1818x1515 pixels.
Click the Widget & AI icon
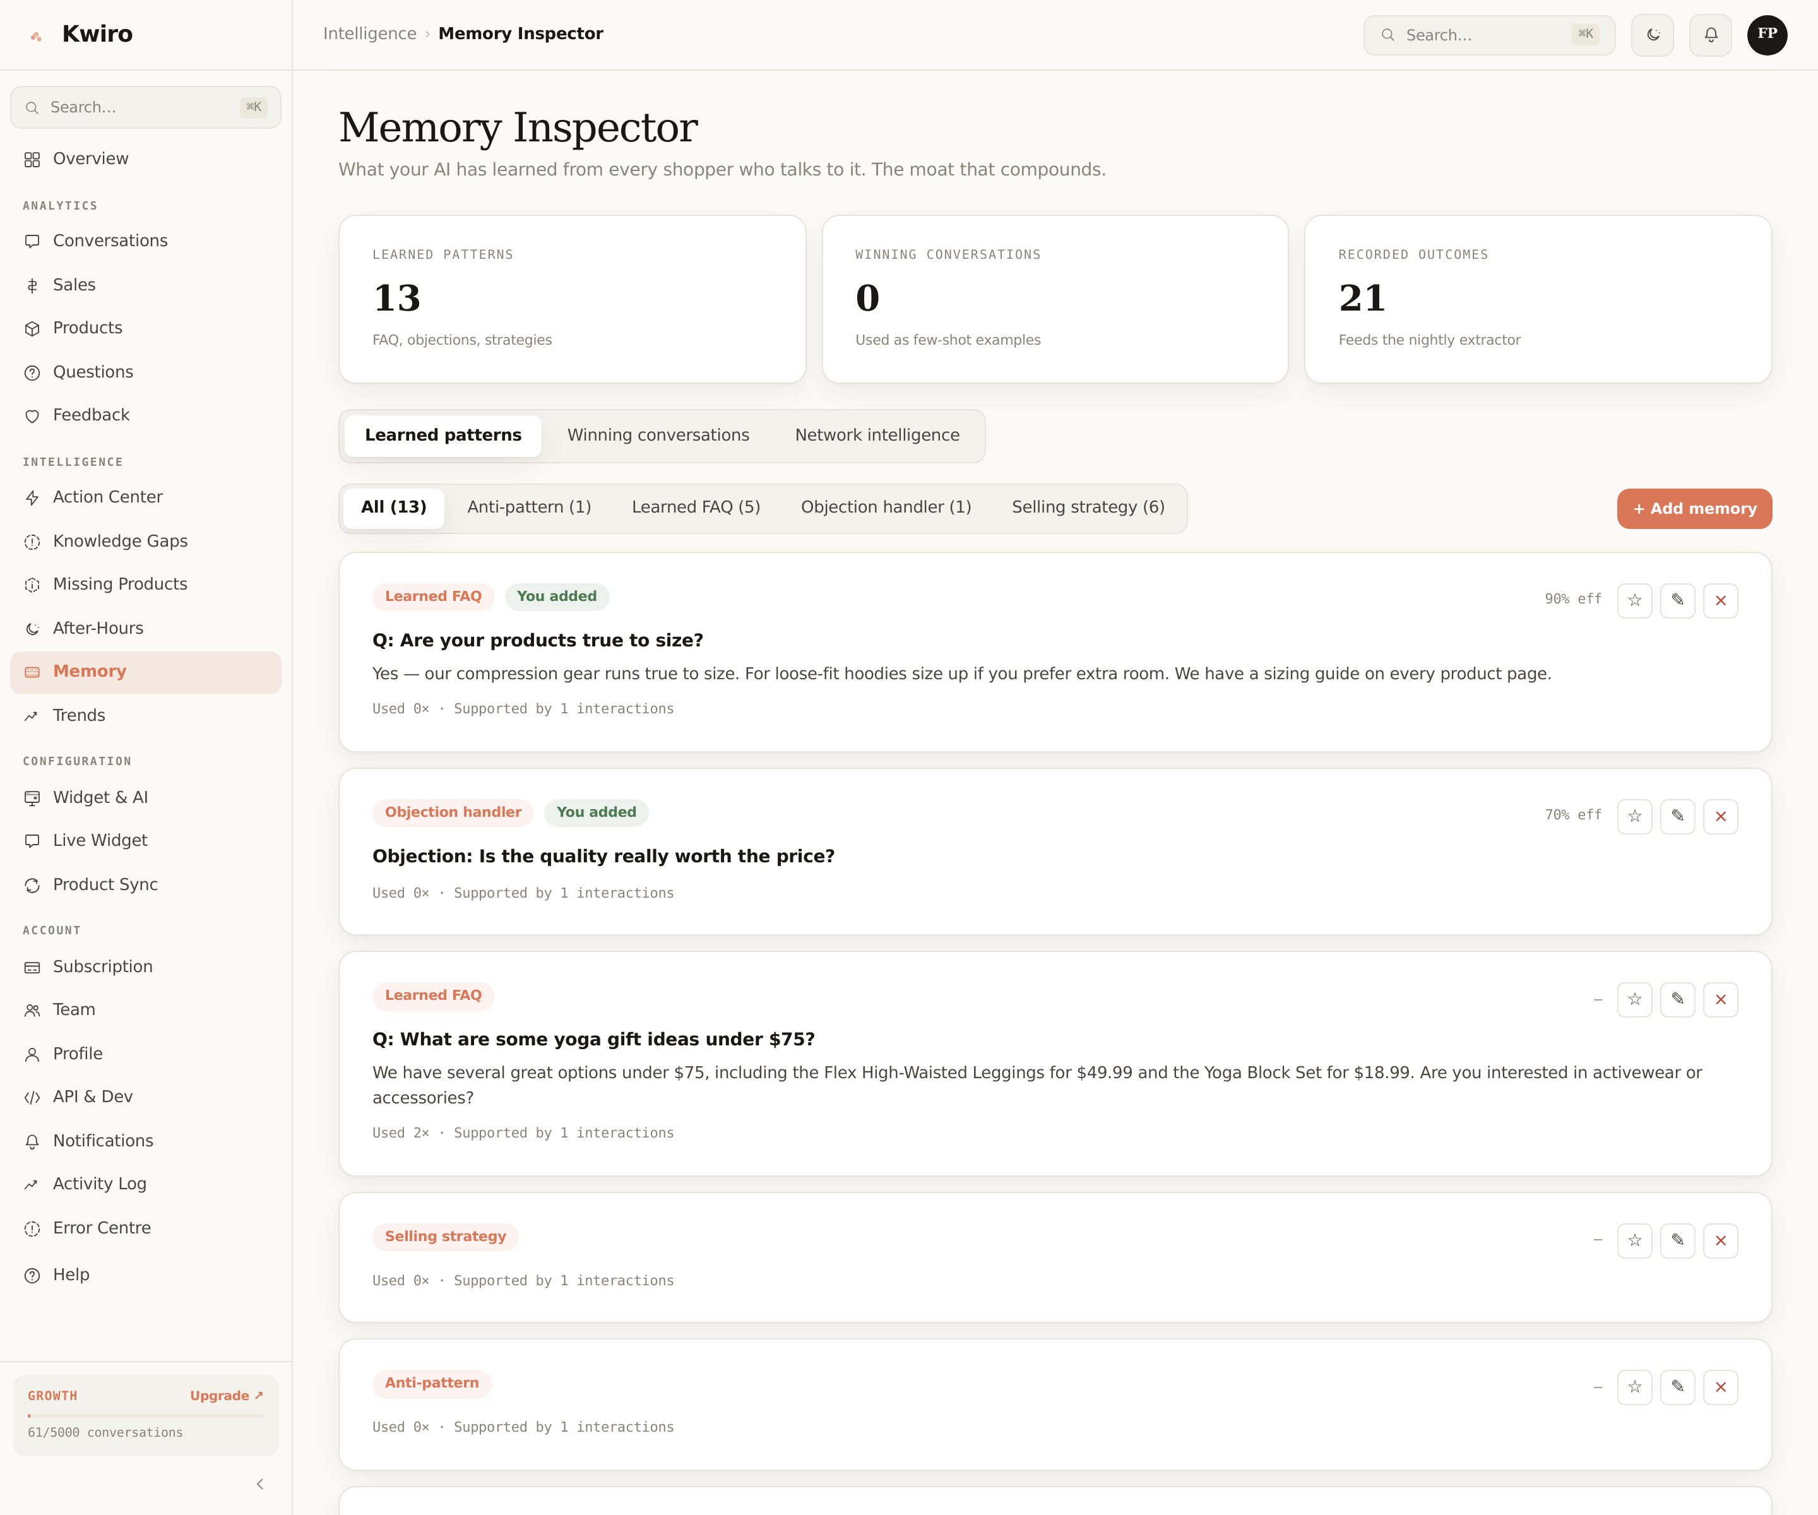(x=32, y=798)
